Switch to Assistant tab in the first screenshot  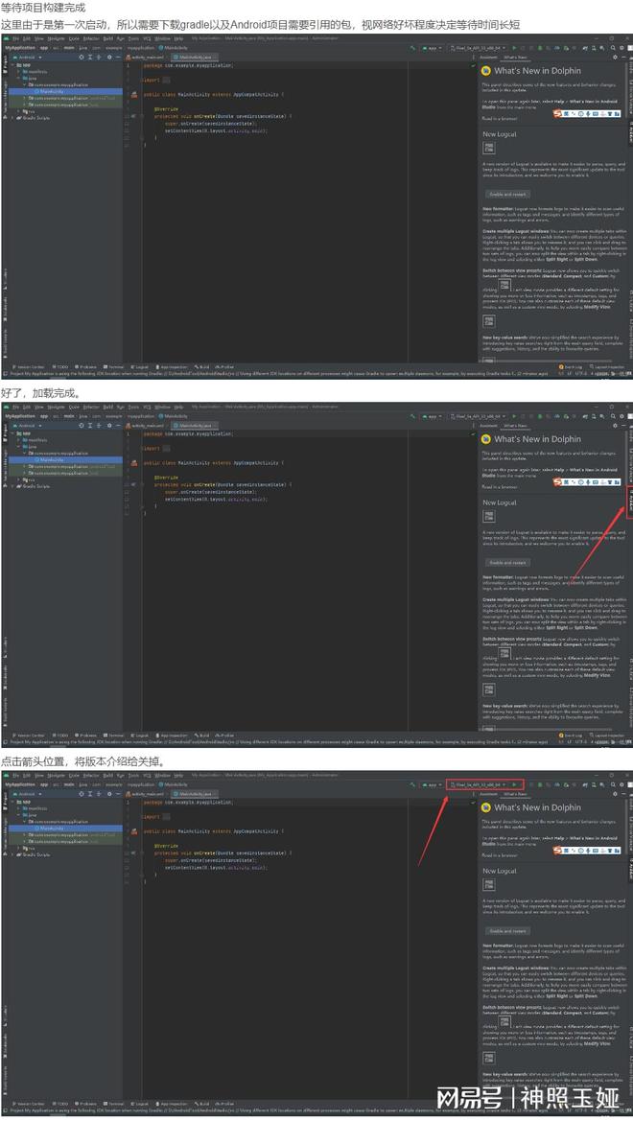tap(488, 57)
